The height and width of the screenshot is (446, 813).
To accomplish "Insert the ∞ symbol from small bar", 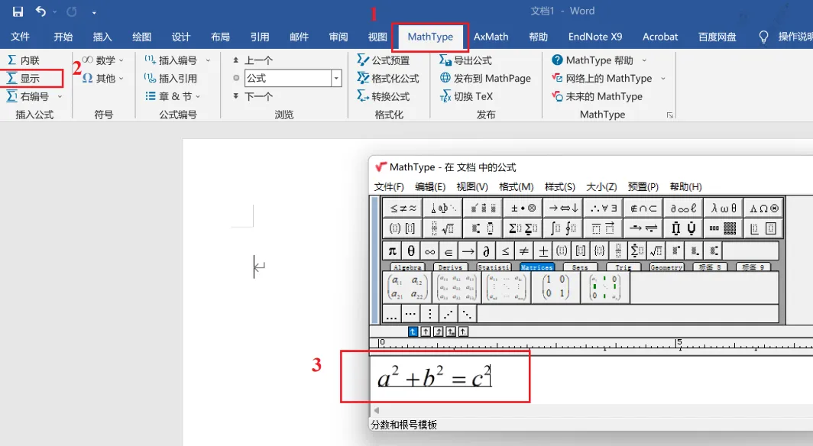I will pos(430,252).
